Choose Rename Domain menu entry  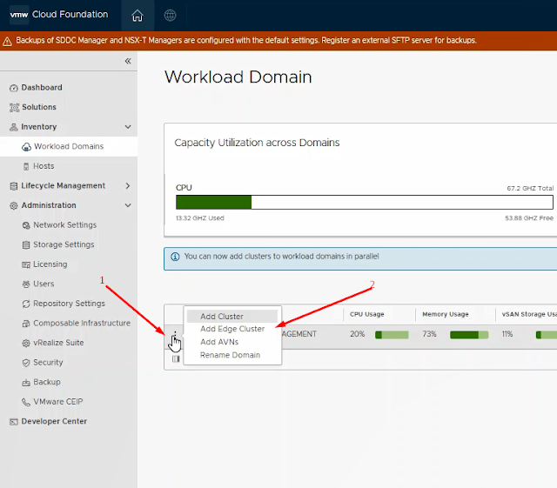pyautogui.click(x=230, y=355)
